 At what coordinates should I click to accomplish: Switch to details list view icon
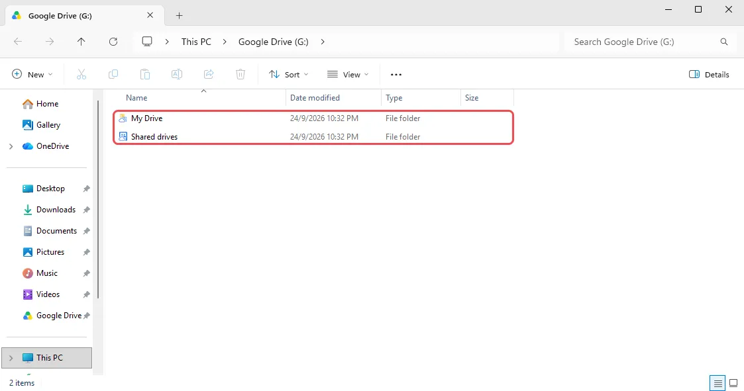717,383
